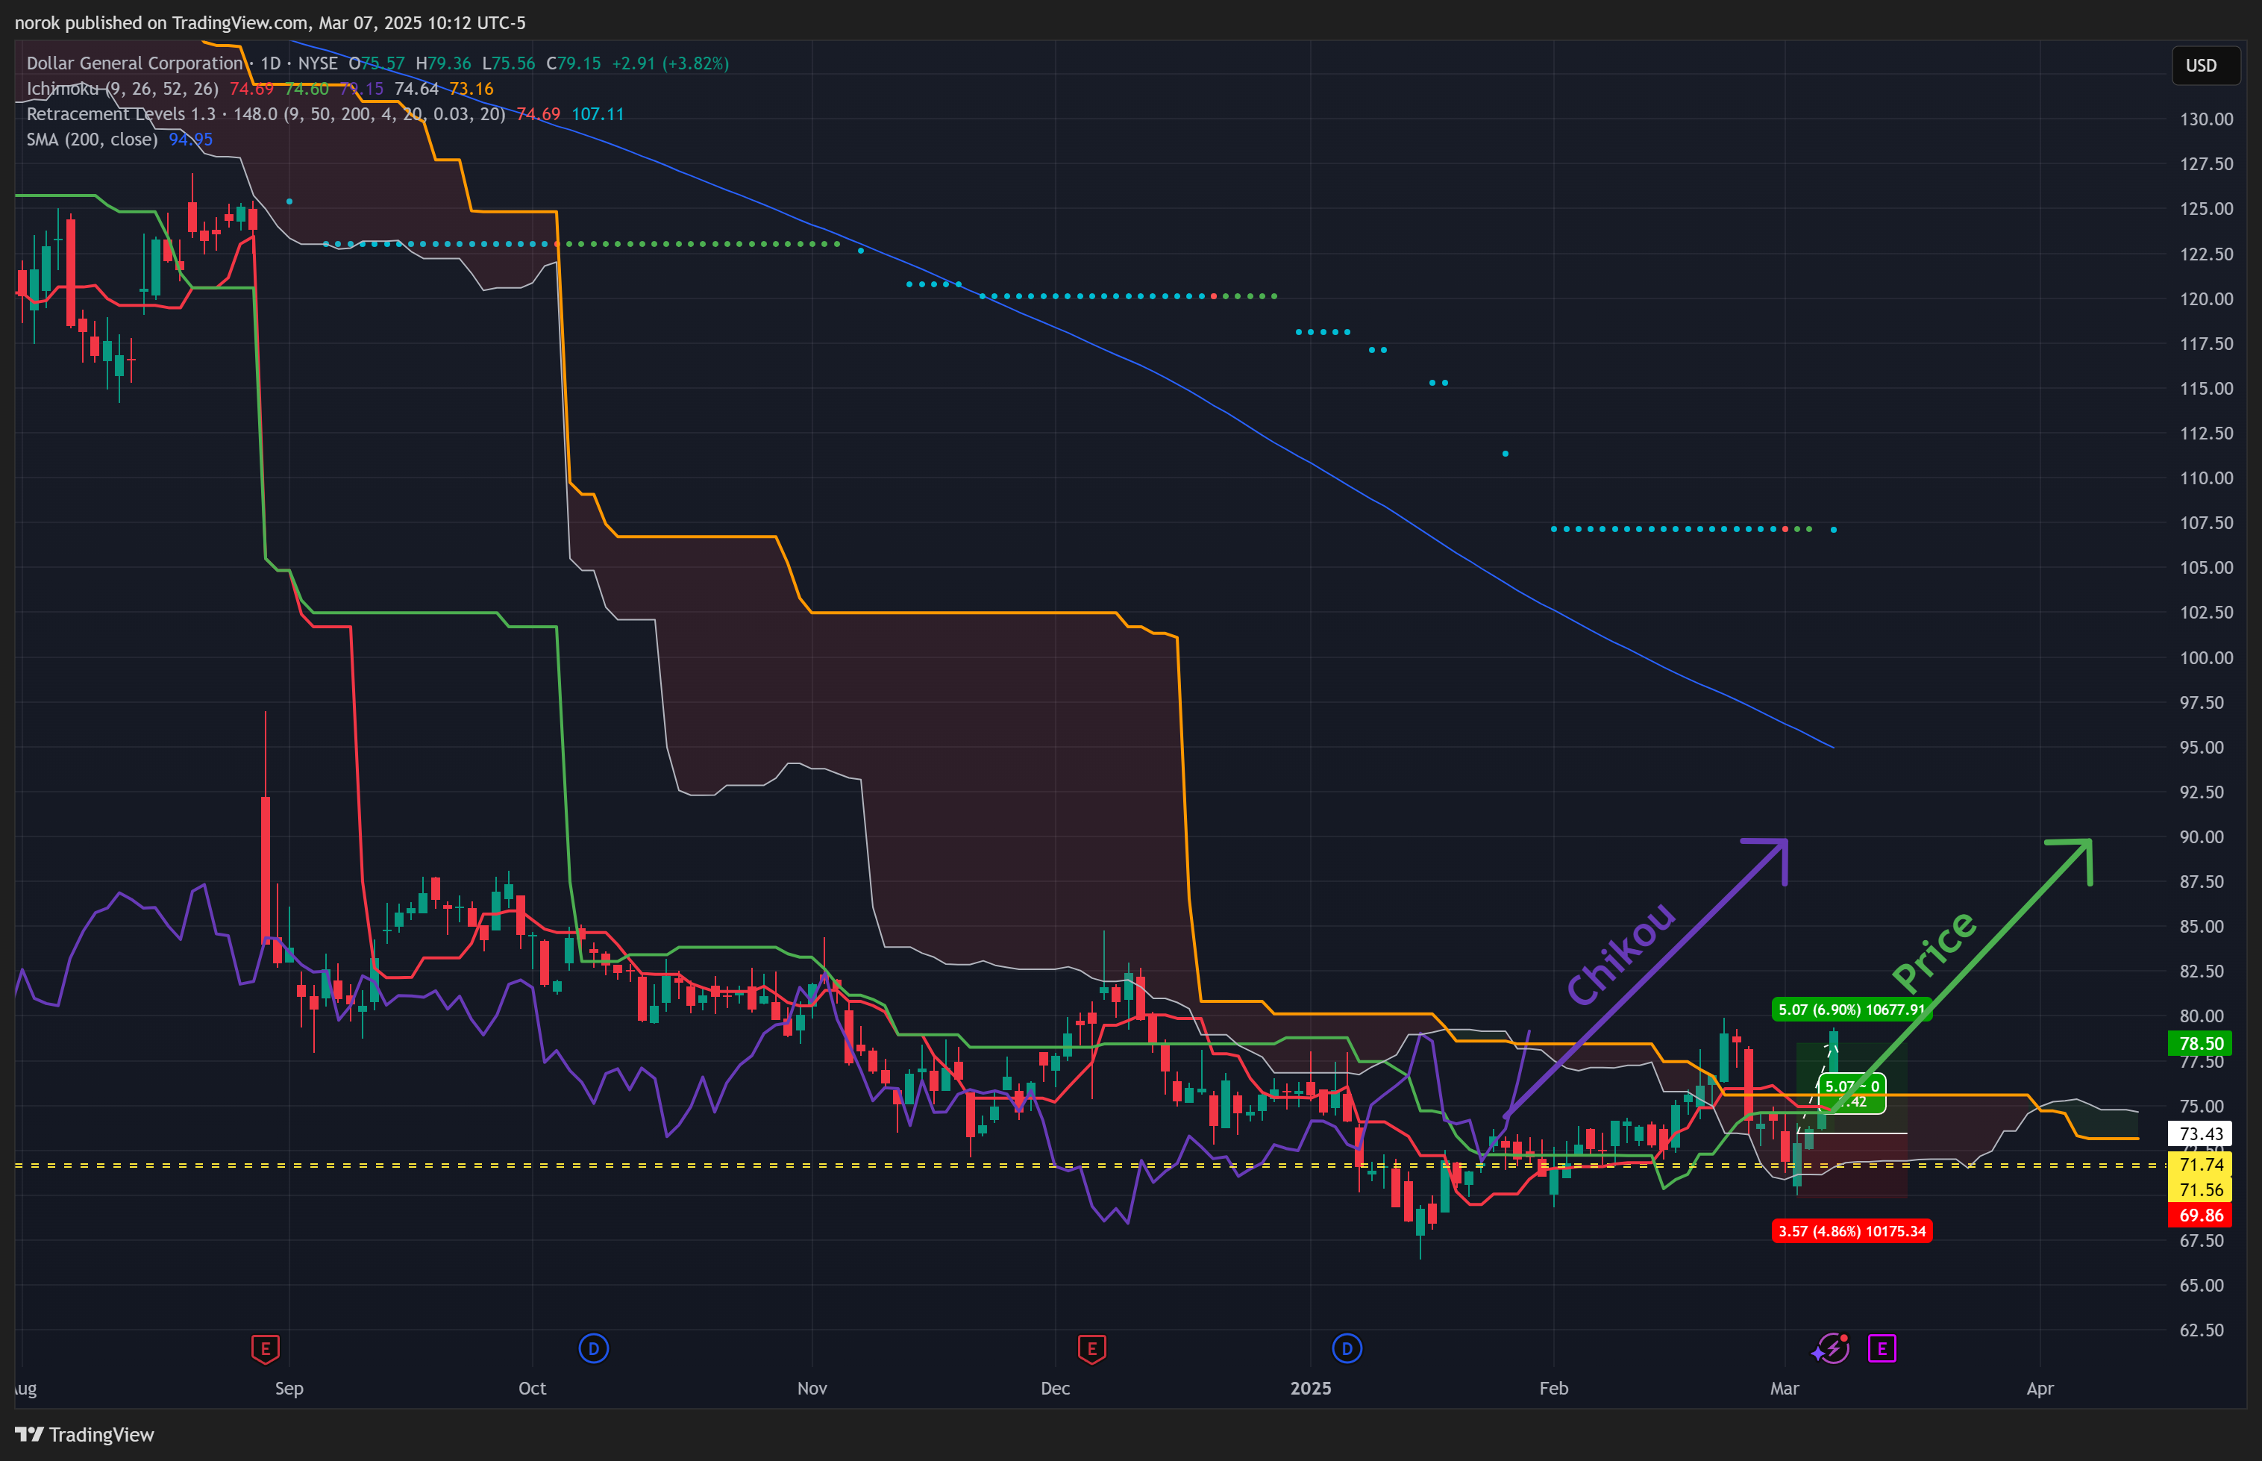This screenshot has height=1461, width=2262.
Task: Click the magenta upcoming earnings E marker
Action: tap(1882, 1348)
